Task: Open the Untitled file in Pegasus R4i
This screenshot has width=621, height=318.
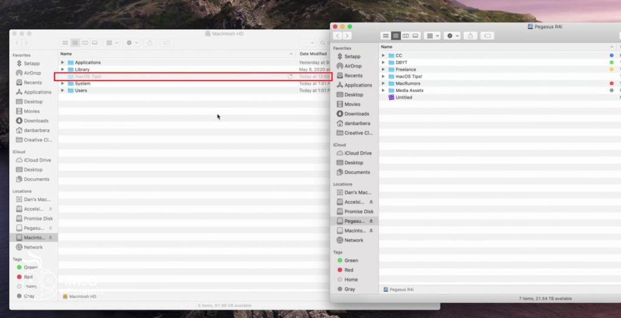Action: pos(403,98)
